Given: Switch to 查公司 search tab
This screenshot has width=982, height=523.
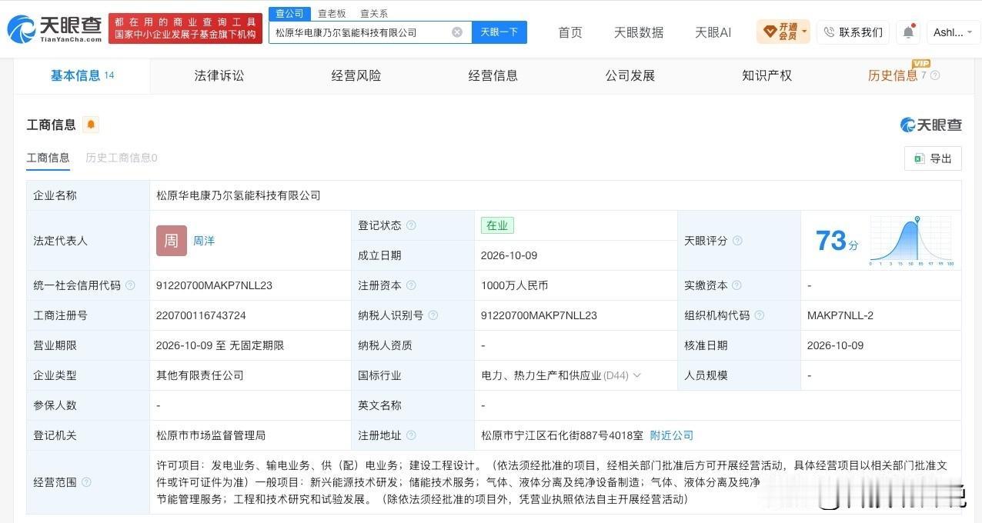Looking at the screenshot, I should (290, 13).
